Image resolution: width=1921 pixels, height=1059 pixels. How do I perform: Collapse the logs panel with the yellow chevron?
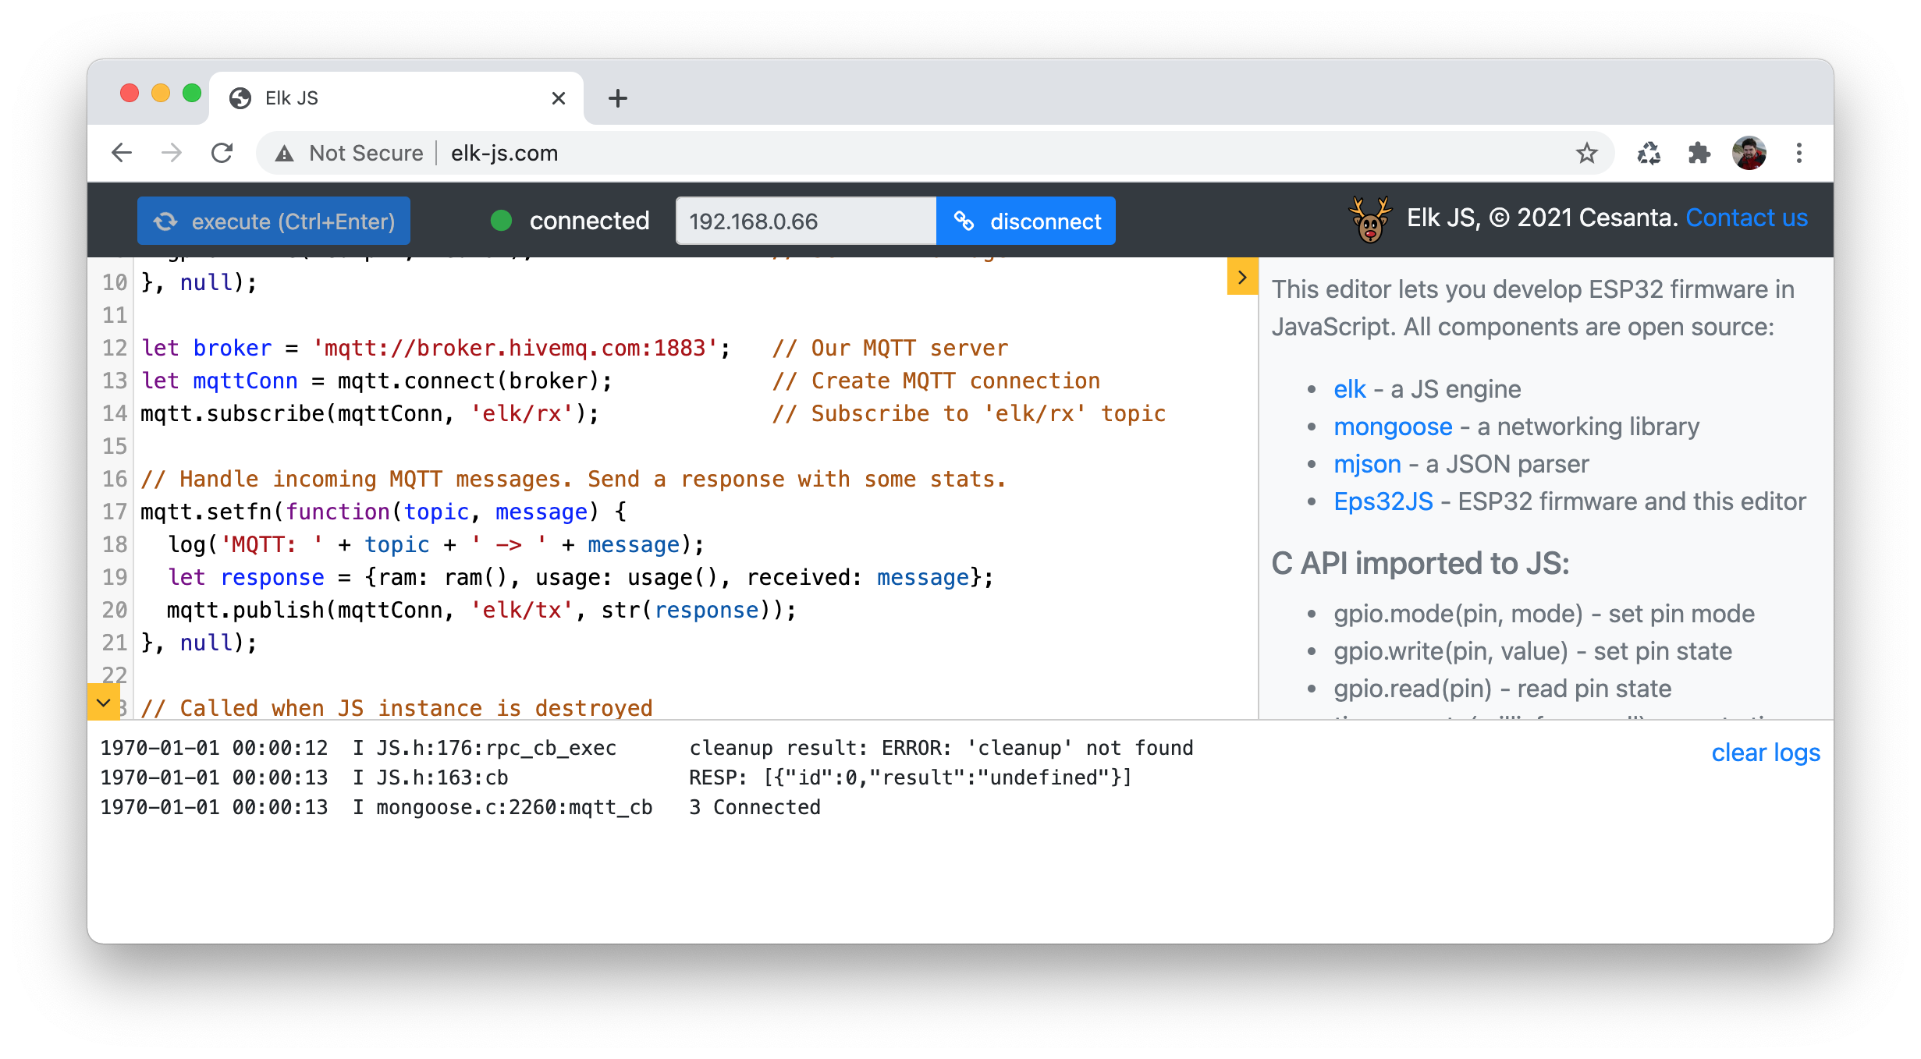click(x=103, y=702)
